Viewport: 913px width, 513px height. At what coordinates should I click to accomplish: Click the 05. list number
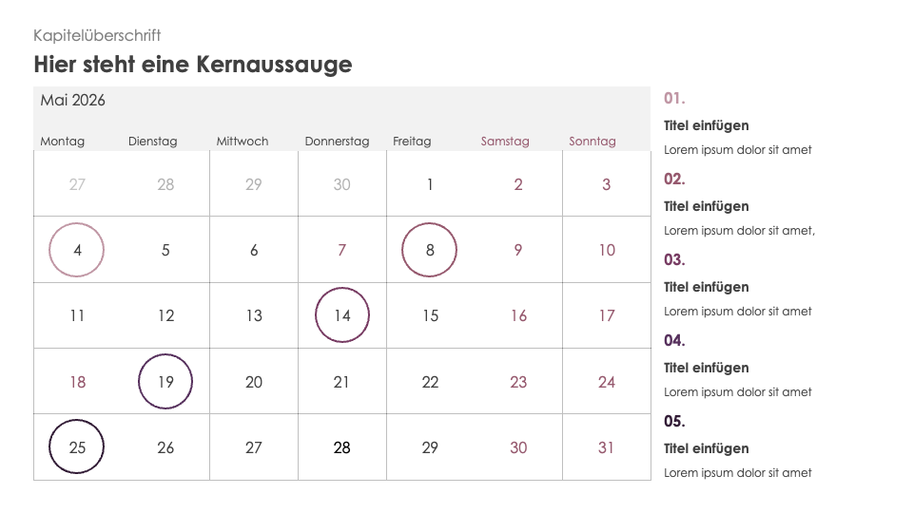pyautogui.click(x=674, y=421)
